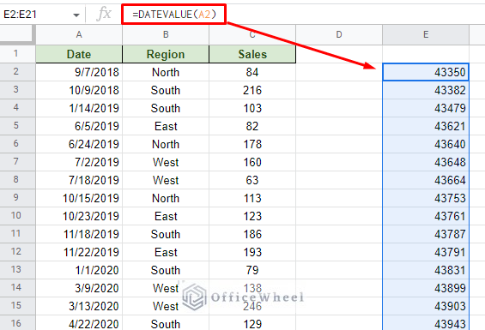Select row 9 header
This screenshot has width=485, height=330.
(x=18, y=198)
